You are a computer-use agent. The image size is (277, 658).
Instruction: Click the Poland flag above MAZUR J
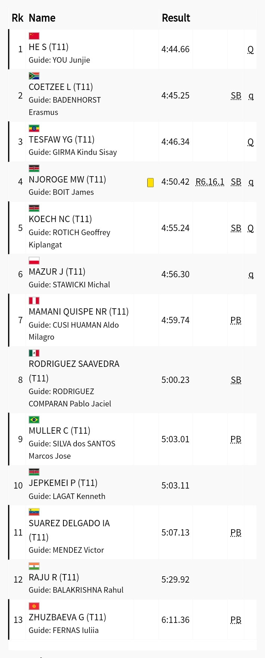[x=34, y=261]
